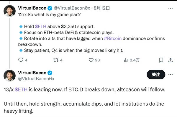Open the VirtualBacon avatar on the 12/x tweet
Viewport: 177px width, 117px height.
[x=9, y=11]
